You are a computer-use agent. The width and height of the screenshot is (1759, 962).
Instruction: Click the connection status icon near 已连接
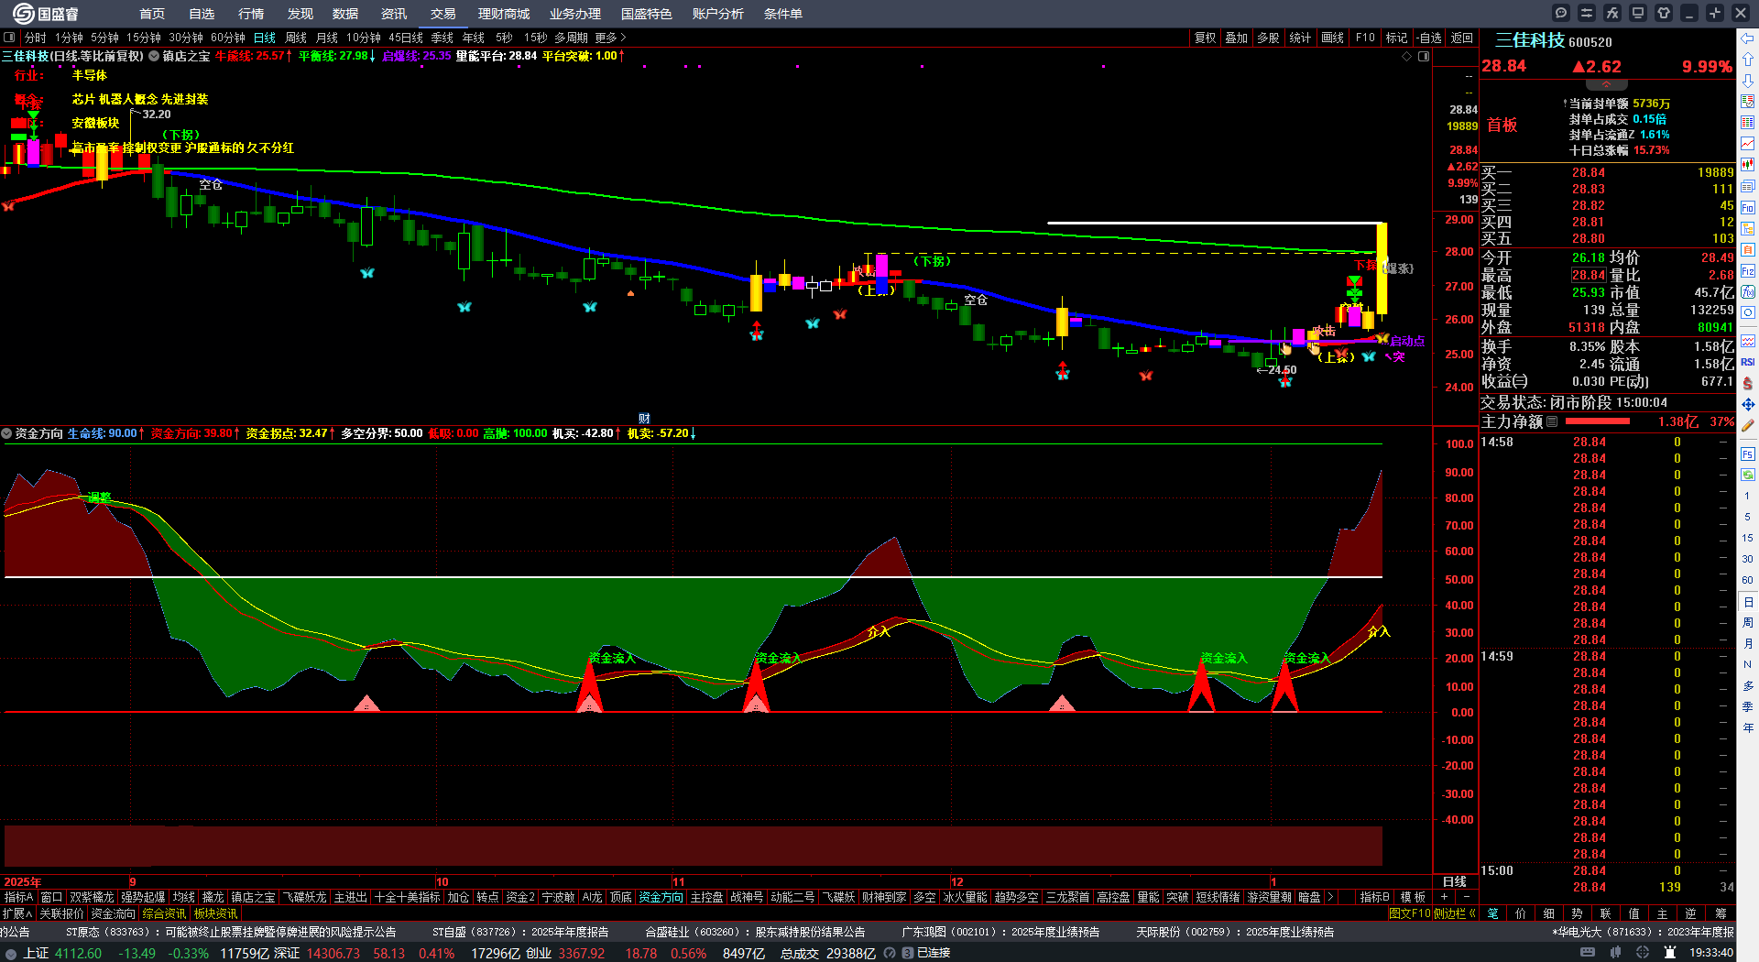[908, 953]
